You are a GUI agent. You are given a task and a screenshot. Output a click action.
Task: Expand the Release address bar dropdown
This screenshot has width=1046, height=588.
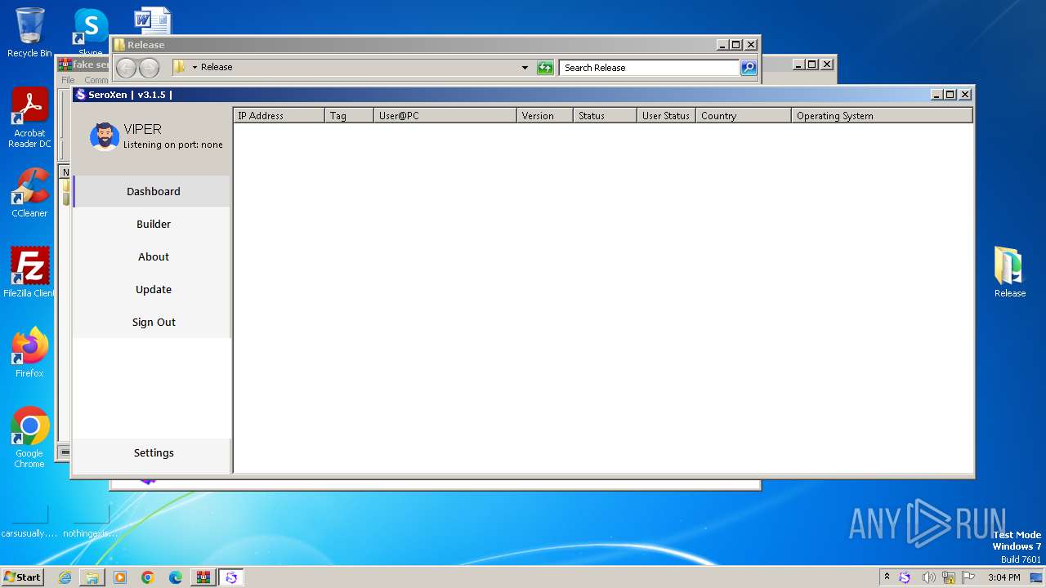(x=525, y=68)
